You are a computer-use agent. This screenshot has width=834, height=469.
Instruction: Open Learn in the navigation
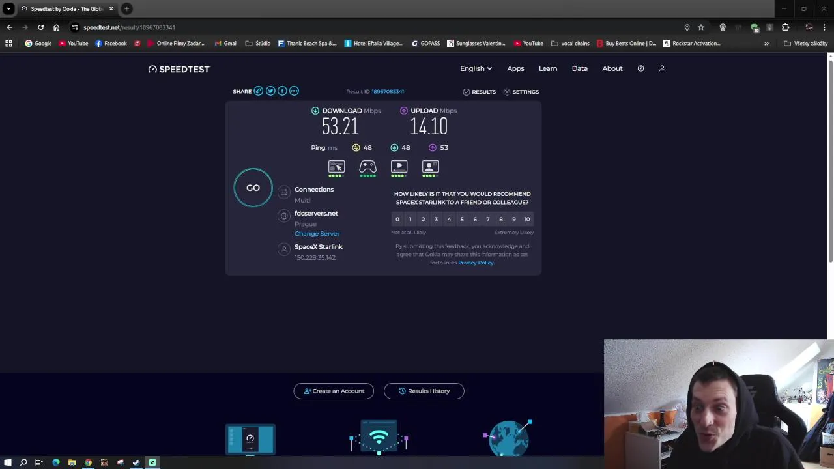click(548, 68)
